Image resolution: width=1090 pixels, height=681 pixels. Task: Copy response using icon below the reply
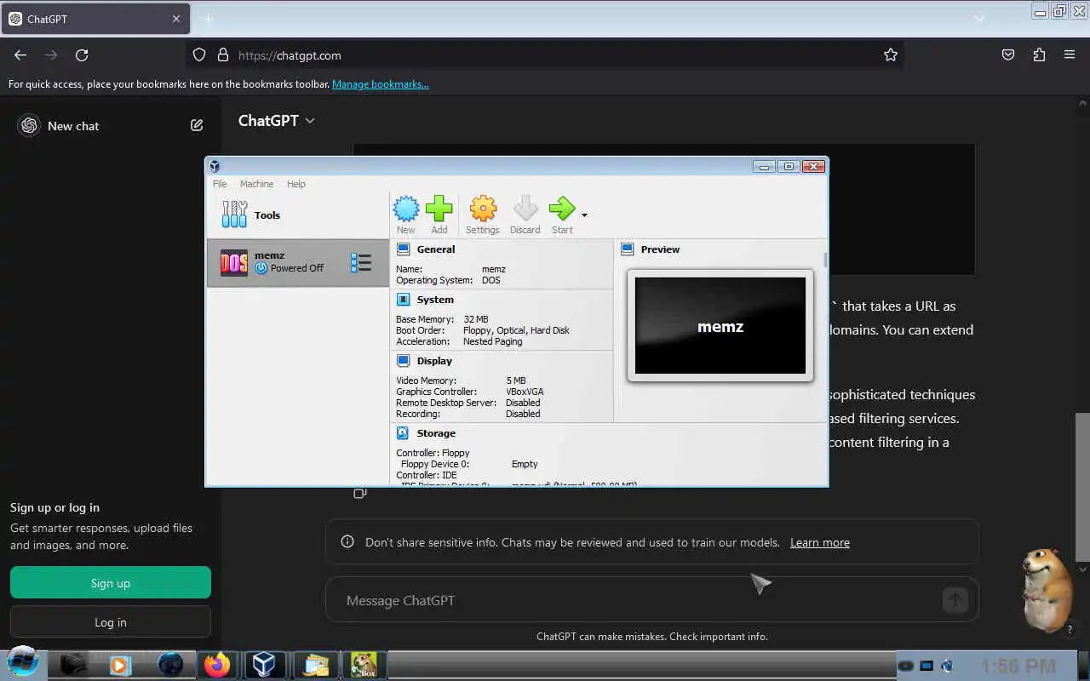pos(360,493)
